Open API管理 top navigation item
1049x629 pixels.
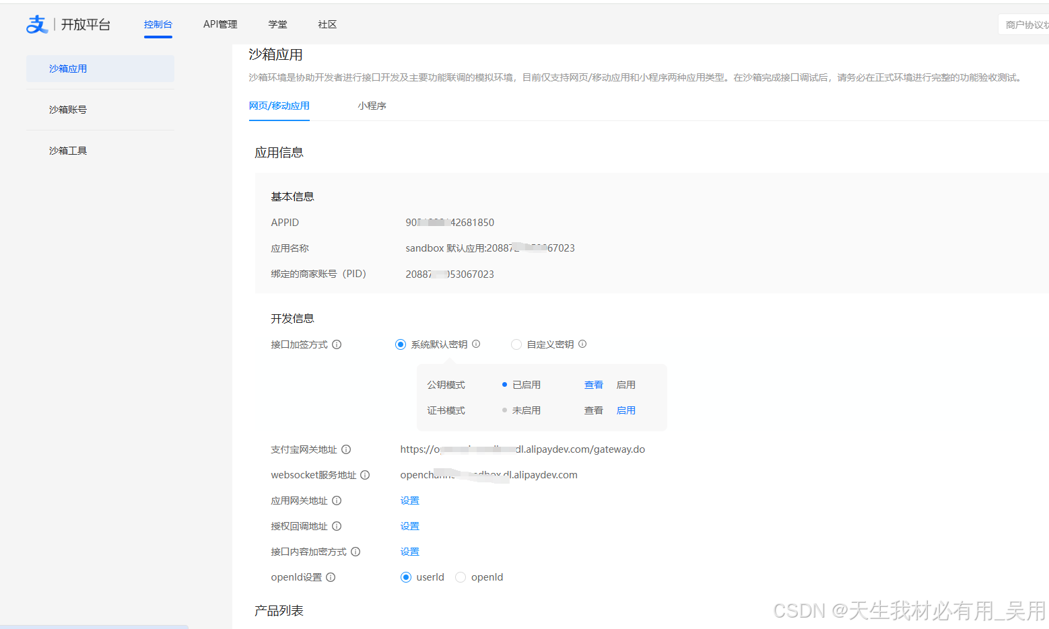(220, 24)
